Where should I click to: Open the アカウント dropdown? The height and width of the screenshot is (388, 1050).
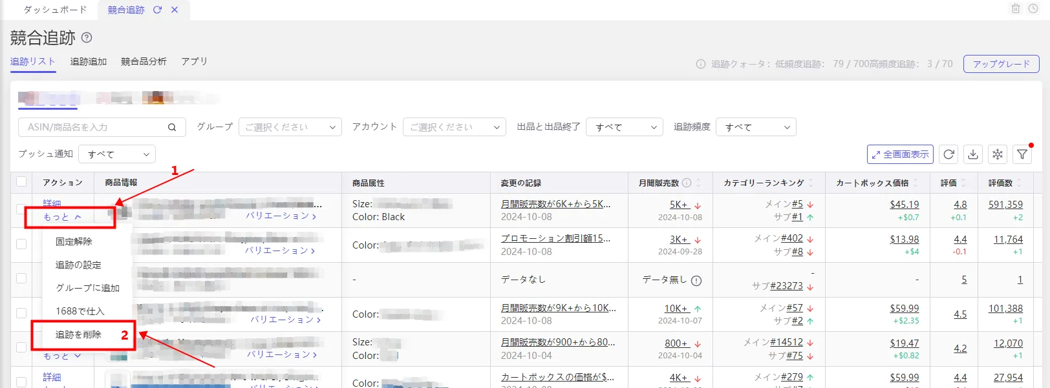[x=455, y=127]
